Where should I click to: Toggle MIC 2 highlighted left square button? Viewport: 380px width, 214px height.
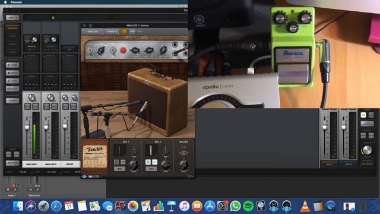coord(148,162)
